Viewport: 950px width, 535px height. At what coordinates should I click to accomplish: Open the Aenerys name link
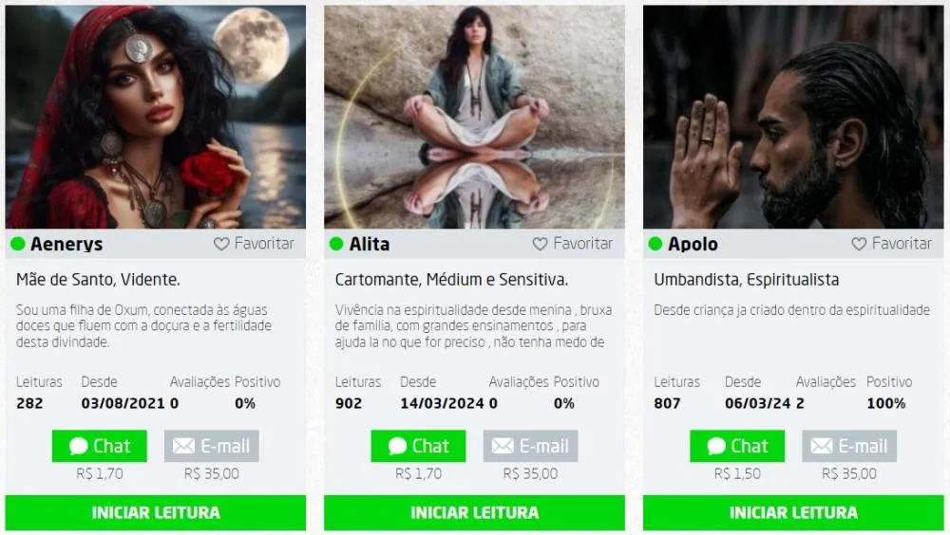[66, 245]
